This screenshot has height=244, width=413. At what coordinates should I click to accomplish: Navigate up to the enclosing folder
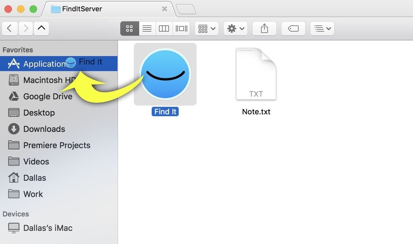pos(41,28)
